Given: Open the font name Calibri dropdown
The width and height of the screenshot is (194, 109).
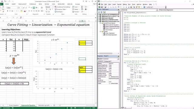Looking at the screenshot, I should 17,8.
